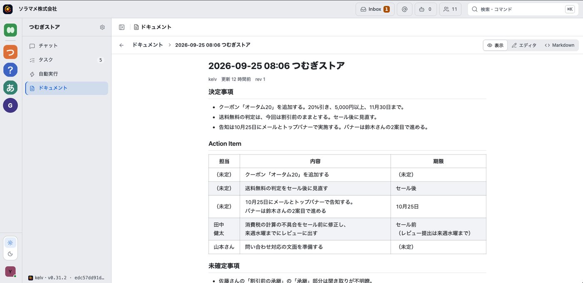Switch to エディタ mode

click(524, 45)
